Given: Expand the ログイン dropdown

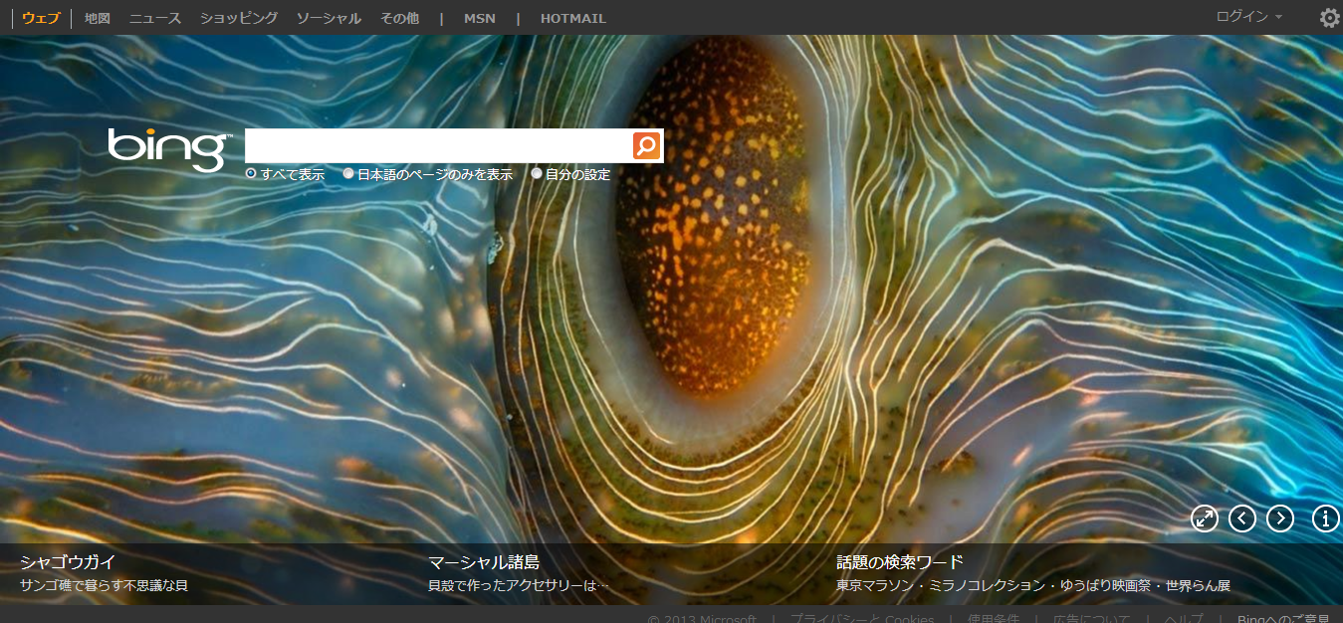Looking at the screenshot, I should point(1248,17).
